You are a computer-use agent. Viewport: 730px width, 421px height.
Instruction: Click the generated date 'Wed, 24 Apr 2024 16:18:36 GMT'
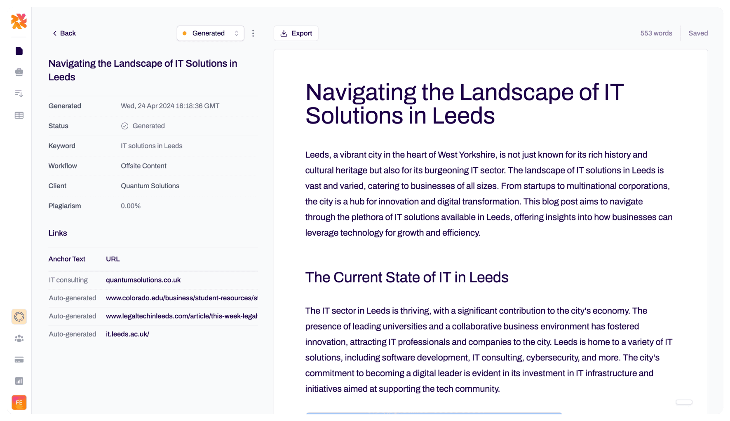170,106
